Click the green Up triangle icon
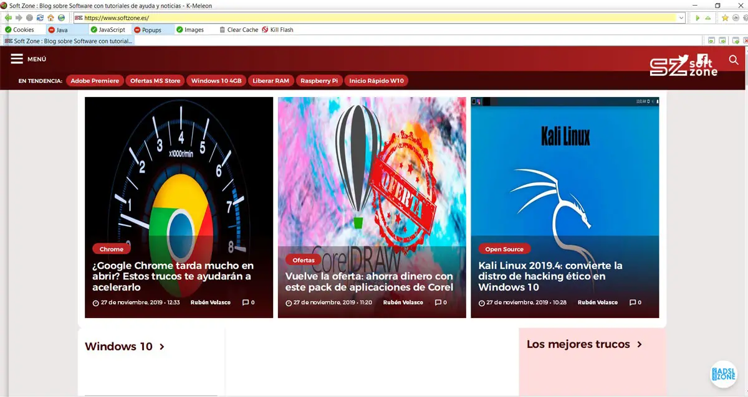 pyautogui.click(x=708, y=18)
